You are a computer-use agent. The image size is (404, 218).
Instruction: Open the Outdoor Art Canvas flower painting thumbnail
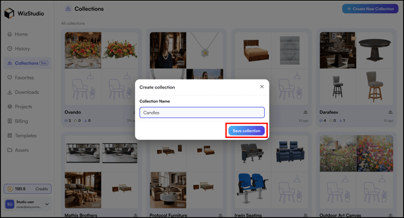coord(375,154)
